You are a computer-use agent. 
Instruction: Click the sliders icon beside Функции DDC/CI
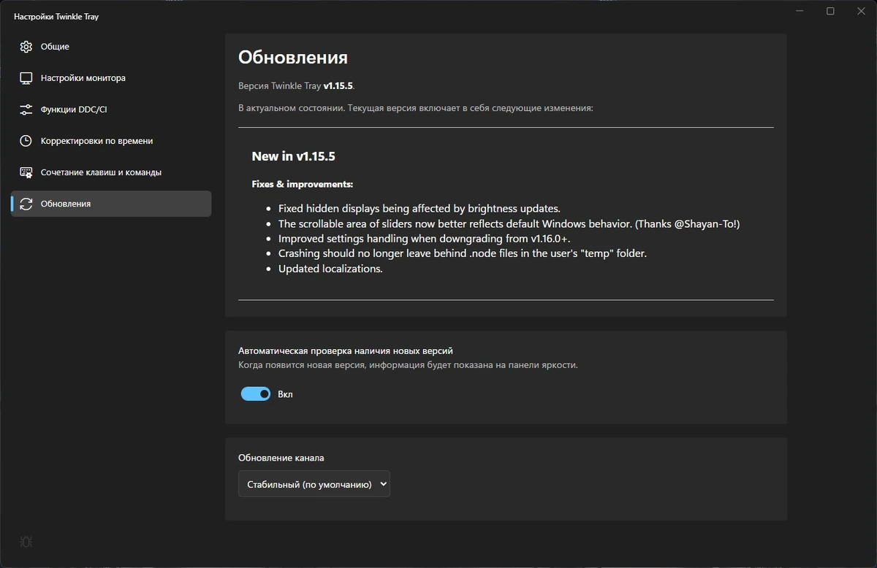pos(26,110)
